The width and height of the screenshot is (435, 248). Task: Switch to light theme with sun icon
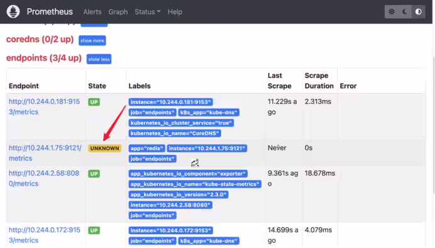392,12
